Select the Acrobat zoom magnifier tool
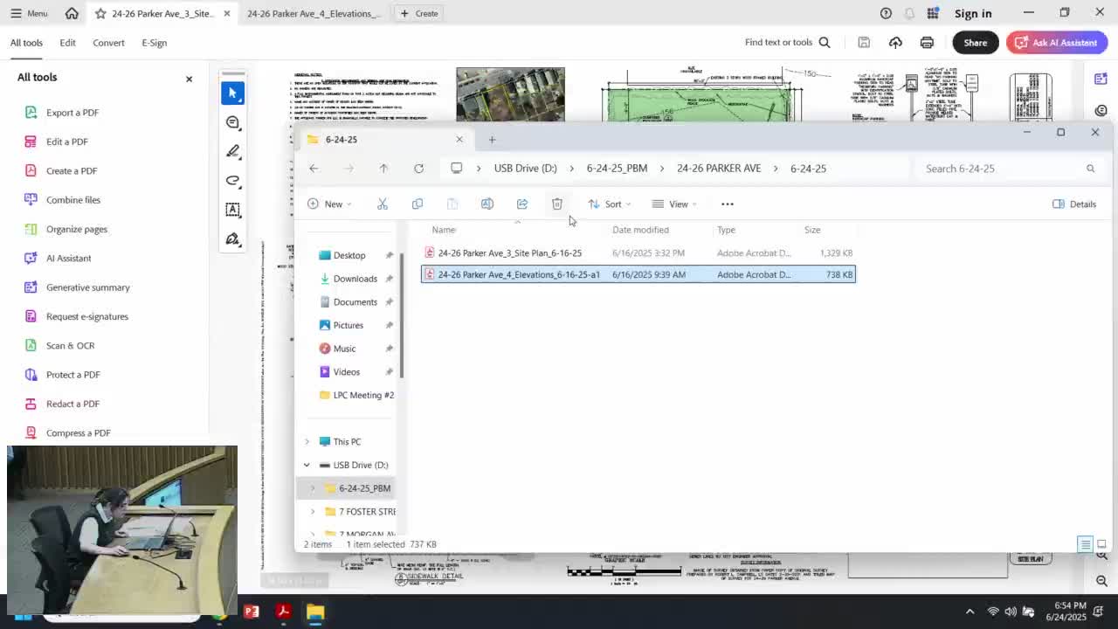1118x629 pixels. pyautogui.click(x=232, y=122)
